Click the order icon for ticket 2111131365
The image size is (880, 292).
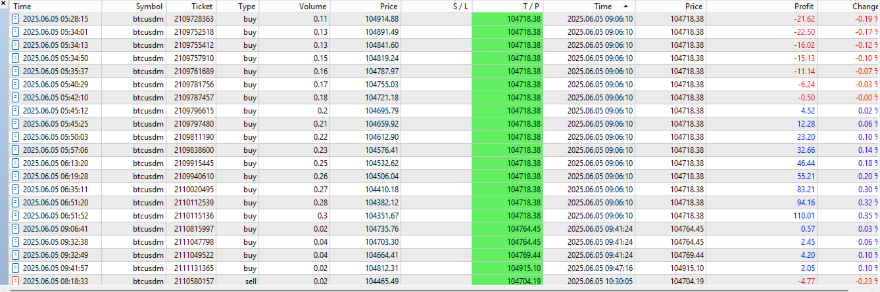tap(16, 268)
